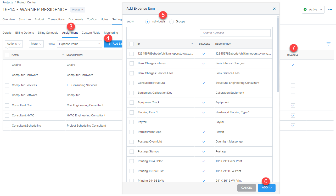Check the Flooring:Floor 1 row checkbox

132,112
